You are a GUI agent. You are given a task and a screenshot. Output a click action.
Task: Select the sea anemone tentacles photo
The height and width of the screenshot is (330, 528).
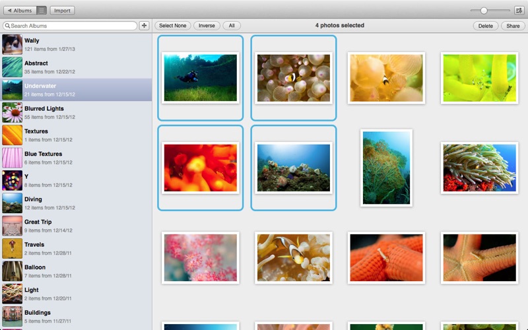[x=480, y=168]
